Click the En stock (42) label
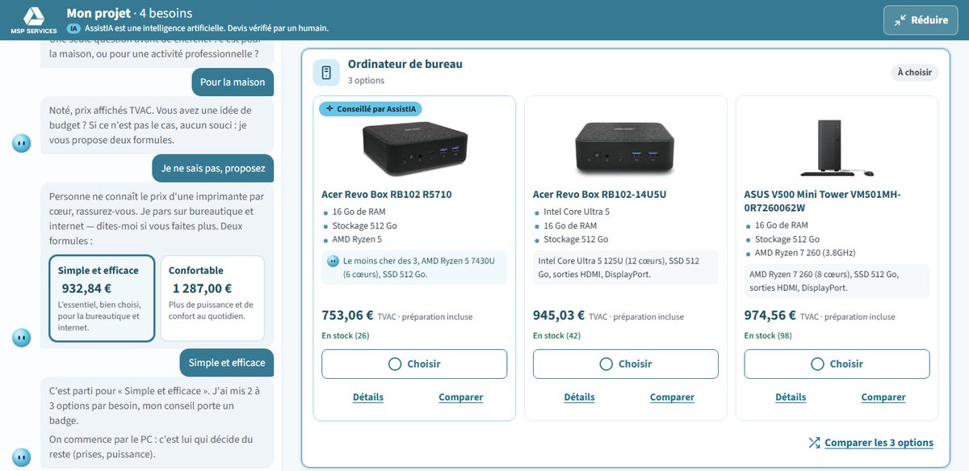The width and height of the screenshot is (969, 471). click(x=556, y=335)
